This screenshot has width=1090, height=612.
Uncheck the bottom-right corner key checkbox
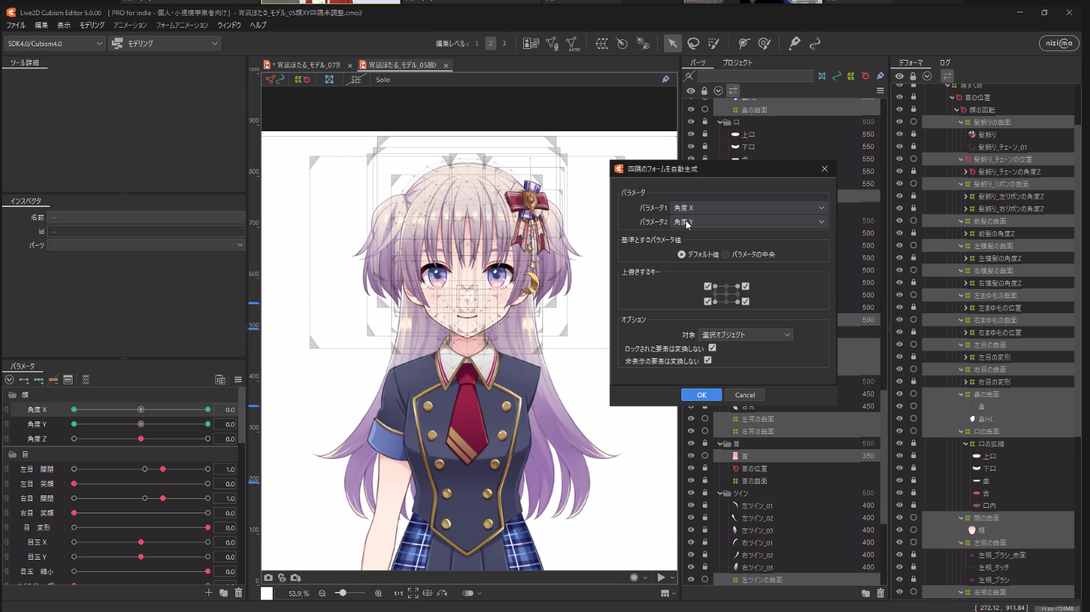click(x=746, y=302)
